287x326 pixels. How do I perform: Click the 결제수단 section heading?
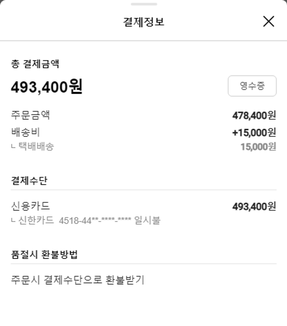tap(29, 181)
